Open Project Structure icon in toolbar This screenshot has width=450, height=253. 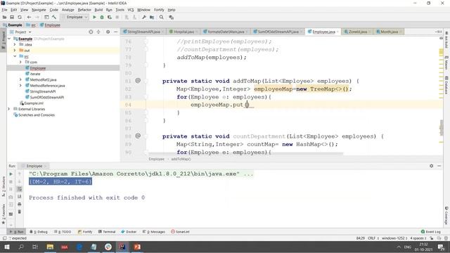pos(152,17)
